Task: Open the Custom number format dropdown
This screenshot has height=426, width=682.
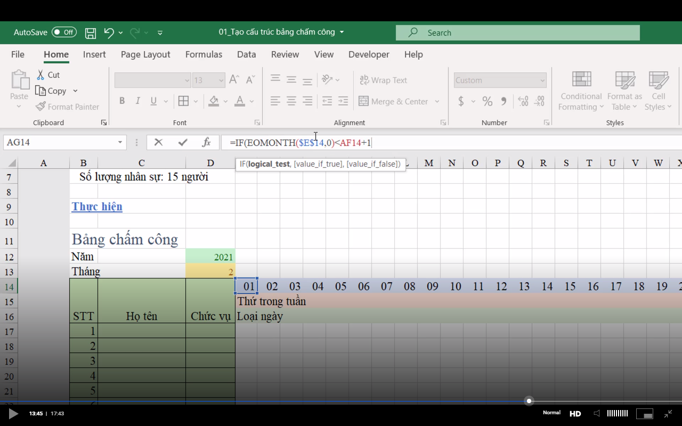Action: (x=542, y=80)
